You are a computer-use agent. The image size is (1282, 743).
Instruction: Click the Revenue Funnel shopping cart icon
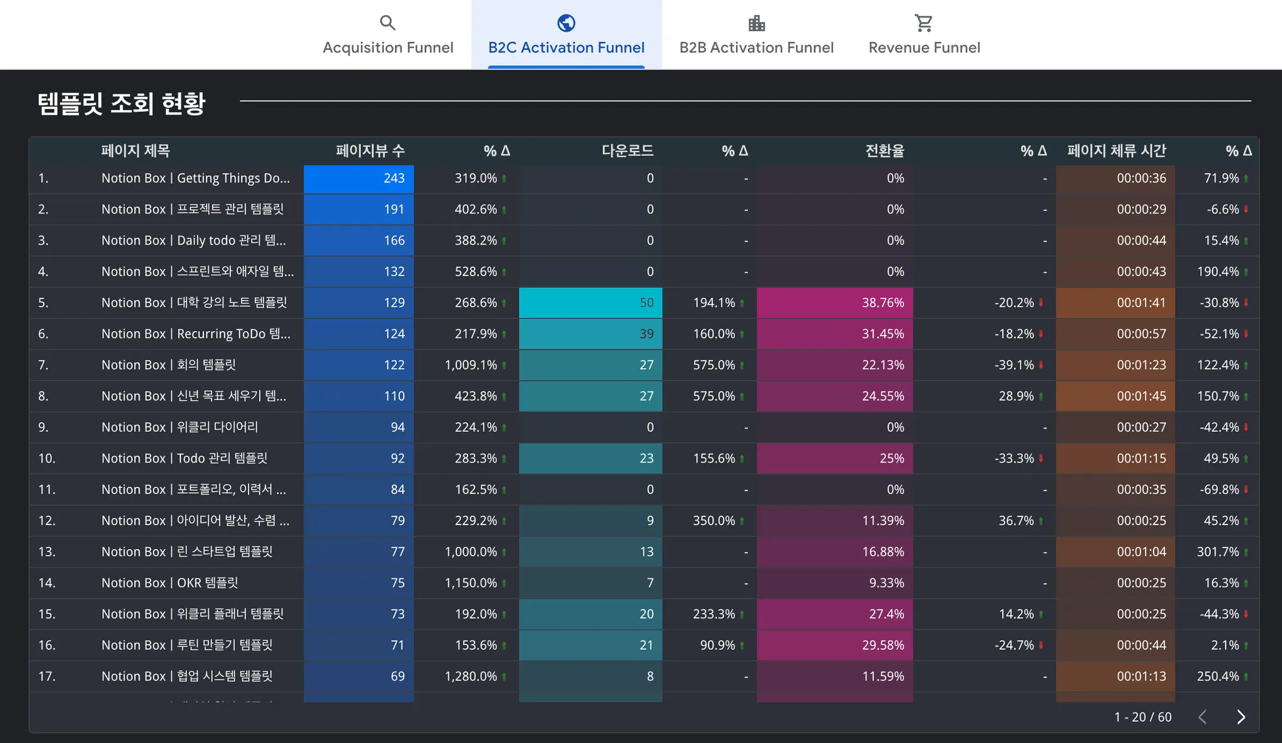(x=923, y=23)
